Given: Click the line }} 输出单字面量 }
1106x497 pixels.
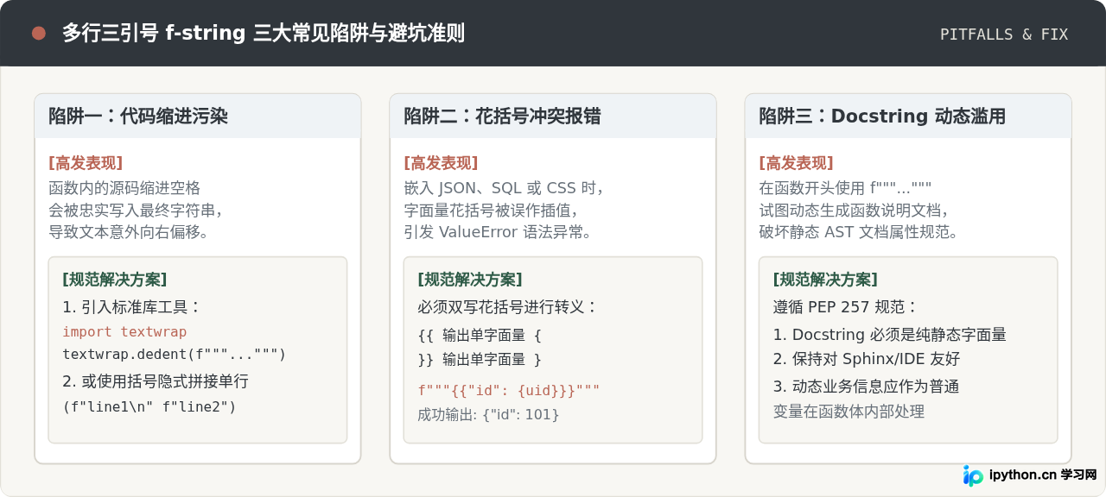Looking at the screenshot, I should (480, 360).
